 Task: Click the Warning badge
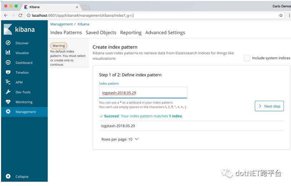59,46
